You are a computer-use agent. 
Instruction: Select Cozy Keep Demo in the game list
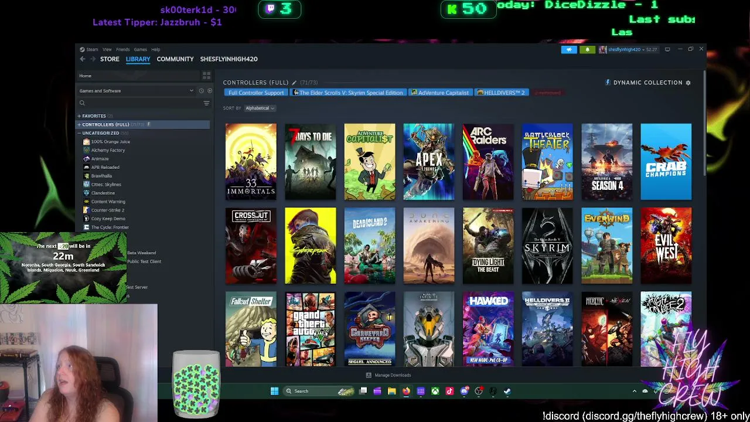pos(108,219)
